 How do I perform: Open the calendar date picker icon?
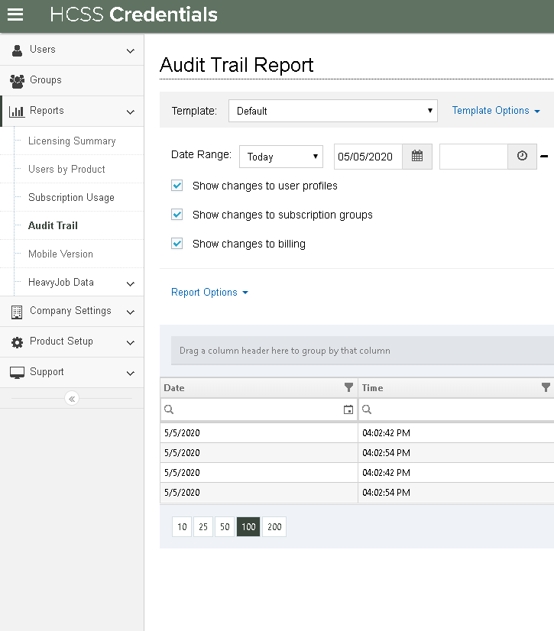point(417,156)
